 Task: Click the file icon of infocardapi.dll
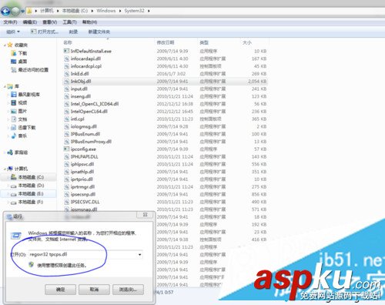[66, 59]
